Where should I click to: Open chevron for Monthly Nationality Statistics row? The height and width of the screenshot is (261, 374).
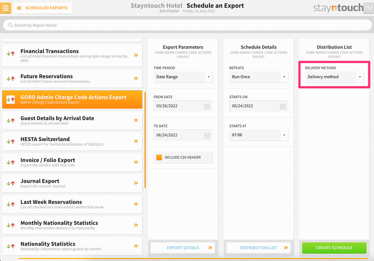[136, 225]
